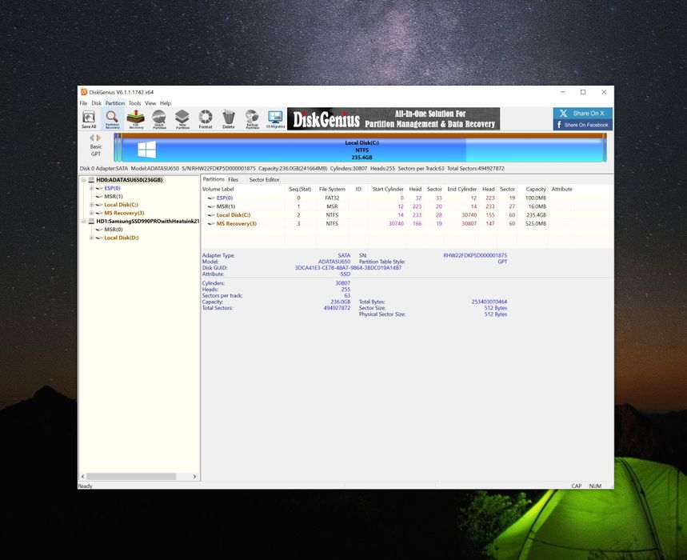Open the Backup Partition tool
Image resolution: width=687 pixels, height=560 pixels.
[252, 119]
